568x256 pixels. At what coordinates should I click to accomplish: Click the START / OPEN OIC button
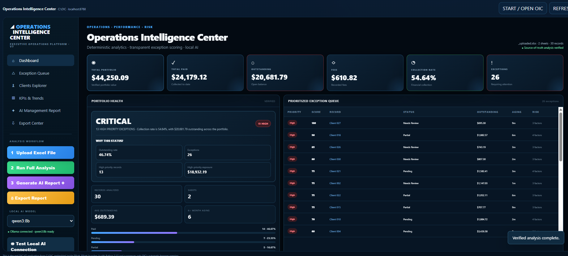[523, 8]
